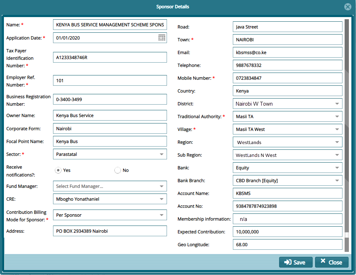Viewport: 356px width, 275px height.
Task: Click the Town input field
Action: [287, 39]
